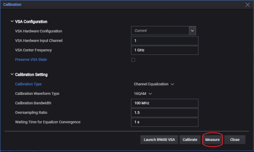Open the VSA Hardware Configuration dropdown arrow
The image size is (254, 152).
pos(192,31)
